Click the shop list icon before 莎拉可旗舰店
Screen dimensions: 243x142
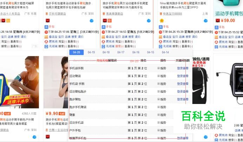point(47,14)
